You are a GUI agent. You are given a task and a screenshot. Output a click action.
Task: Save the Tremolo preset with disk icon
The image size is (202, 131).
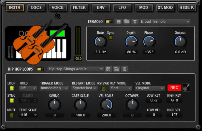[x=118, y=21]
